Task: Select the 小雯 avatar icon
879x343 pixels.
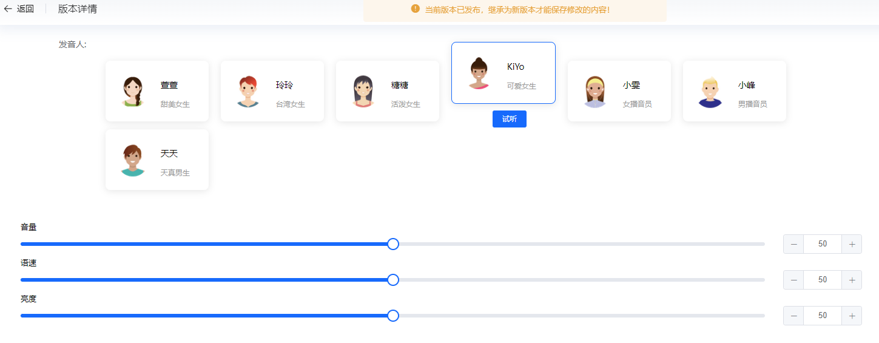Action: pyautogui.click(x=594, y=92)
